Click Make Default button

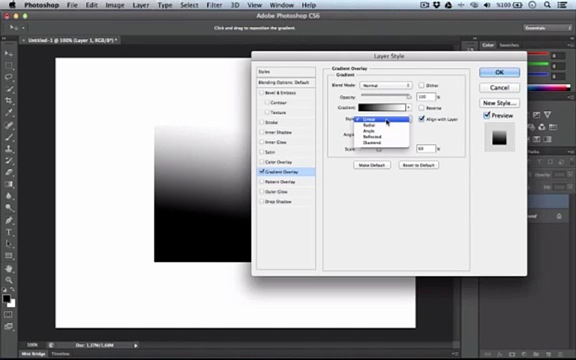372,165
